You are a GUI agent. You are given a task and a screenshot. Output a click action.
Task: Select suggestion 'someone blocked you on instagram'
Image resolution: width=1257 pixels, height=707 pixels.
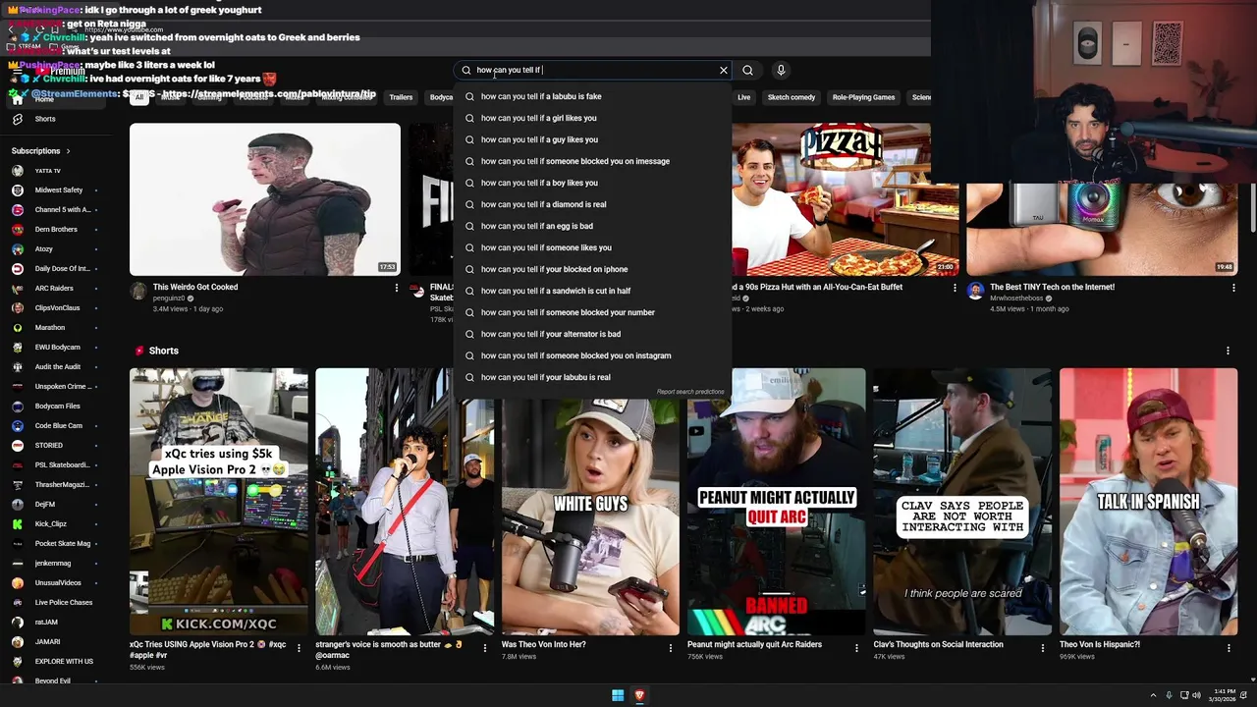[x=592, y=355]
